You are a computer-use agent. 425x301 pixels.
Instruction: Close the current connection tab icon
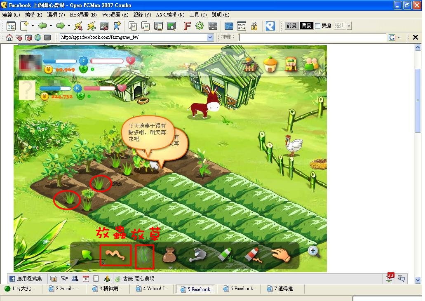tap(104, 26)
